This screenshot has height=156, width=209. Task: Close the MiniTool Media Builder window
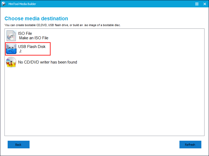click(205, 4)
